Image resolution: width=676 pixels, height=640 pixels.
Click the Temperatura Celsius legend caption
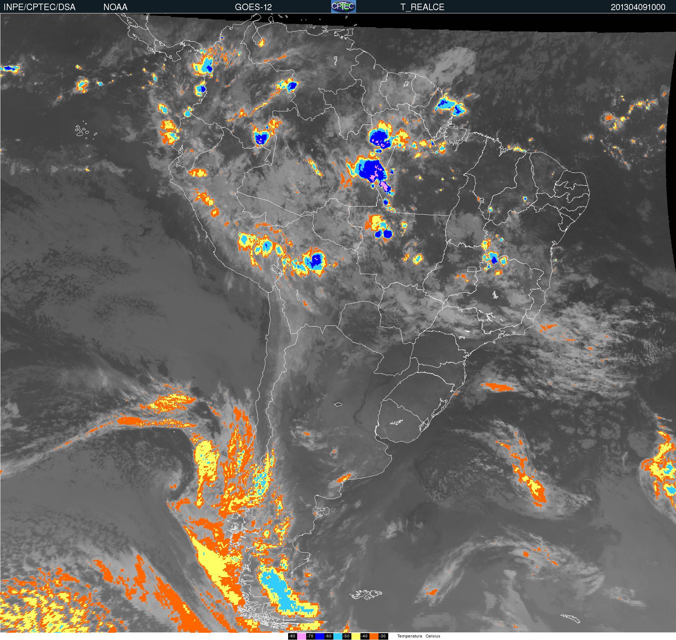click(x=419, y=636)
